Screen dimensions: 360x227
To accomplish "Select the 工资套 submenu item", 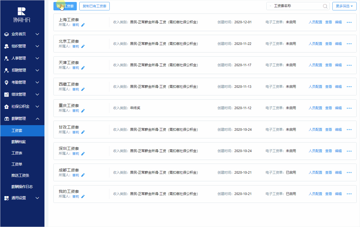I will click(22, 131).
